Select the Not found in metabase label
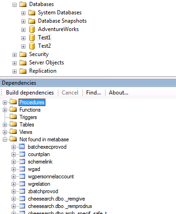Screen dimensions: 176x214 [44, 139]
